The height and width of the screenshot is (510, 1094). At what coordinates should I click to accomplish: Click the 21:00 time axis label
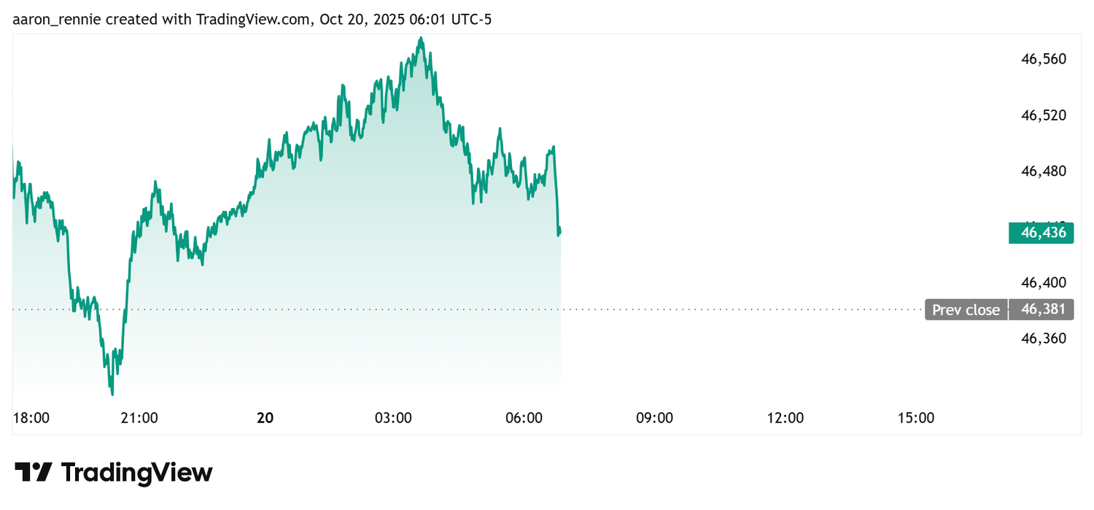pyautogui.click(x=139, y=418)
